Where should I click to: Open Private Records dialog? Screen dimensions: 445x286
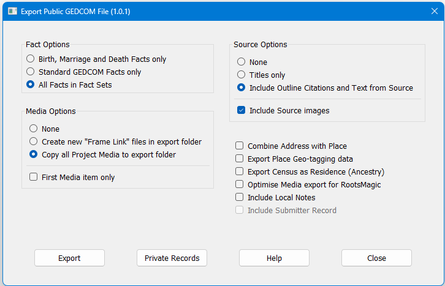(x=172, y=258)
